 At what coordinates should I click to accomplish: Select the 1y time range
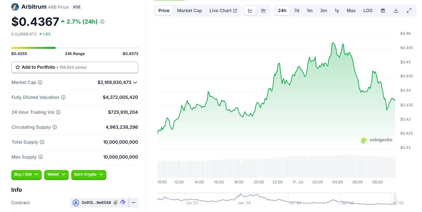click(337, 11)
